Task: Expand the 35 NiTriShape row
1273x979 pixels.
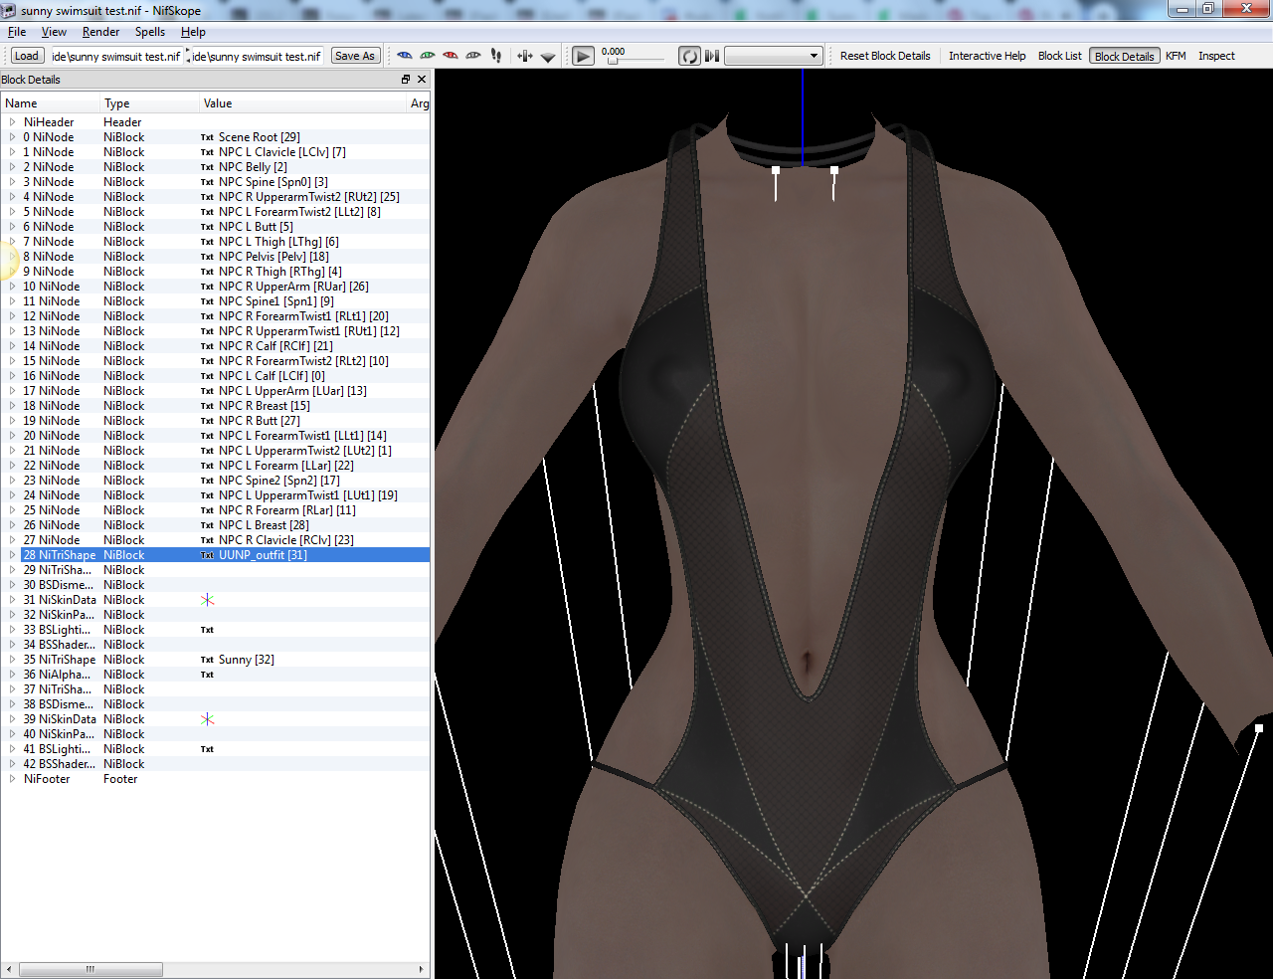Action: point(12,660)
